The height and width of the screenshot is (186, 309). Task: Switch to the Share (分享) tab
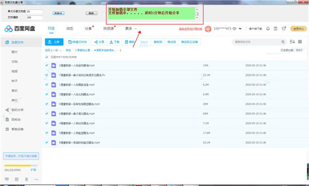click(88, 29)
